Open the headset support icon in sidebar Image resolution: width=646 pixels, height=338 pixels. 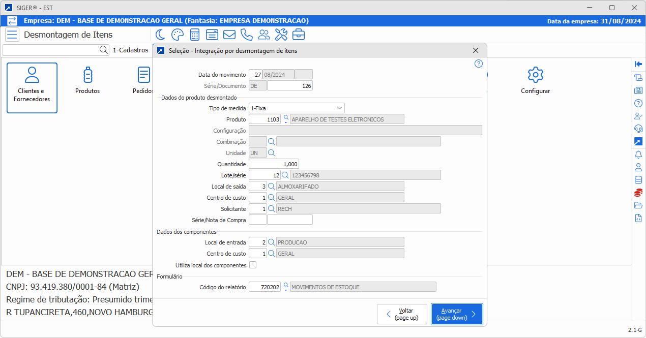[638, 129]
